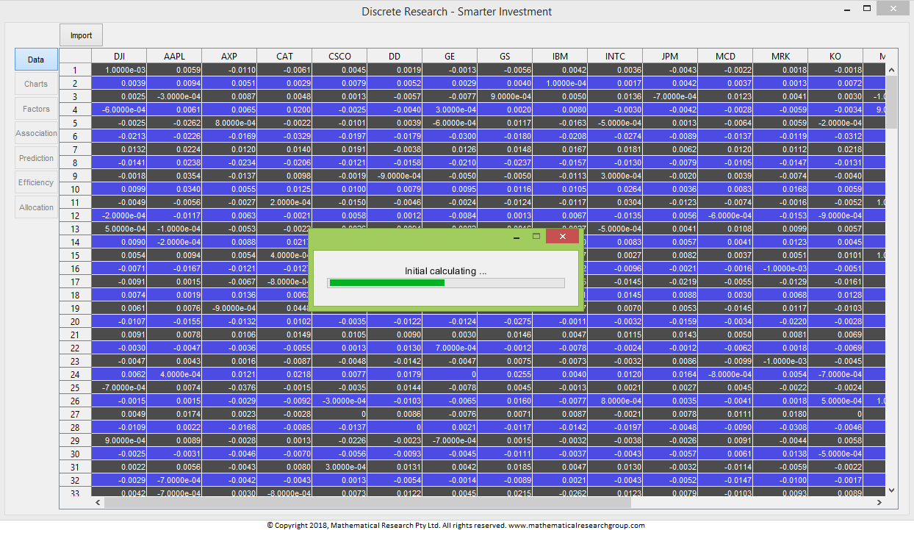
Task: Click the DJI column header
Action: click(x=119, y=57)
